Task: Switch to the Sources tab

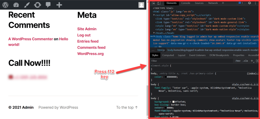Action: pyautogui.click(x=199, y=3)
